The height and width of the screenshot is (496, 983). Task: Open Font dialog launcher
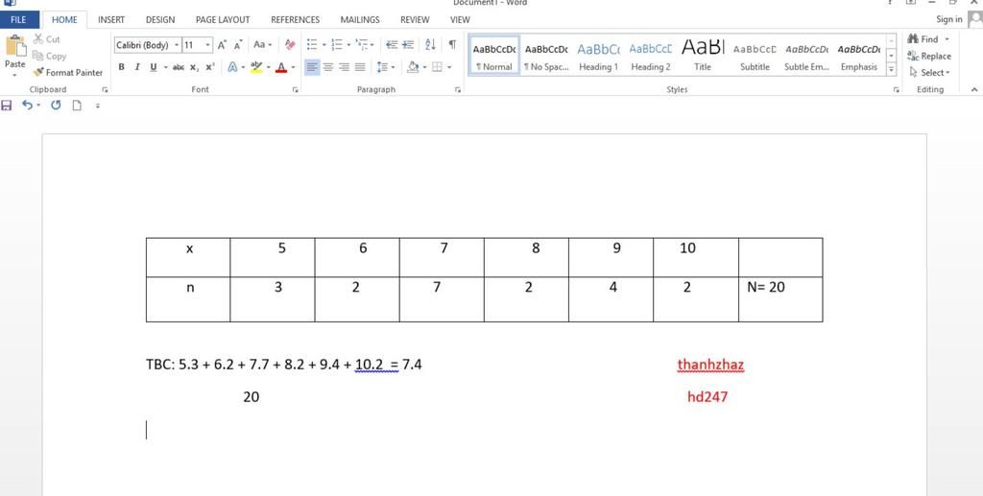click(295, 91)
